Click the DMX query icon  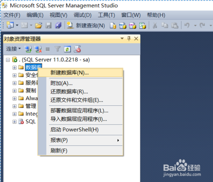pyautogui.click(x=132, y=26)
